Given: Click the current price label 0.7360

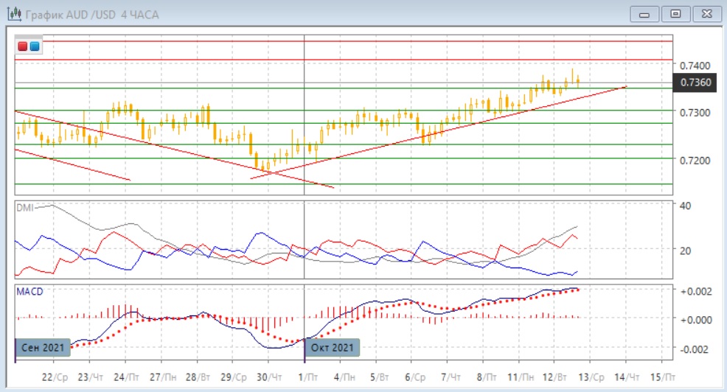Looking at the screenshot, I should [x=697, y=82].
